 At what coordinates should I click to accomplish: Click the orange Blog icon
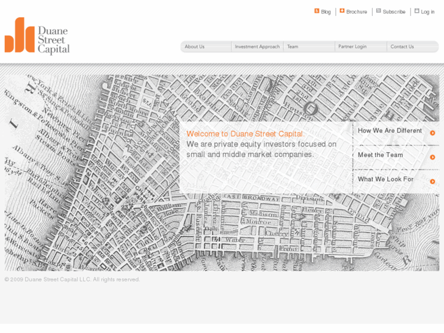coord(317,11)
